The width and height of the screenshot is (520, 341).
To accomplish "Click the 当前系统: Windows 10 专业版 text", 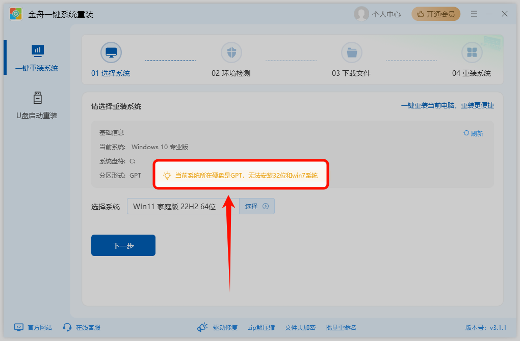I will click(144, 147).
